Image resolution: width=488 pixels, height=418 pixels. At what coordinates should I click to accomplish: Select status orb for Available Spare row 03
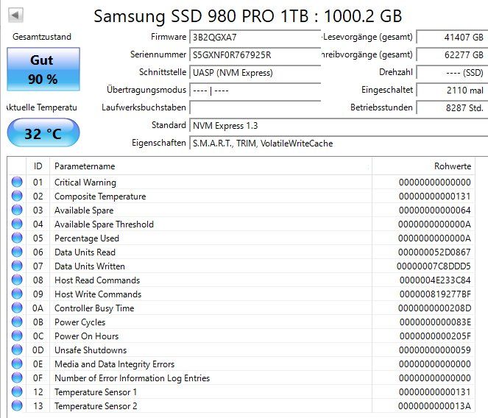17,210
